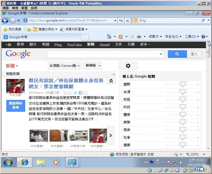Collapse the headline story with the double chevron
The height and width of the screenshot is (174, 212).
tap(111, 81)
